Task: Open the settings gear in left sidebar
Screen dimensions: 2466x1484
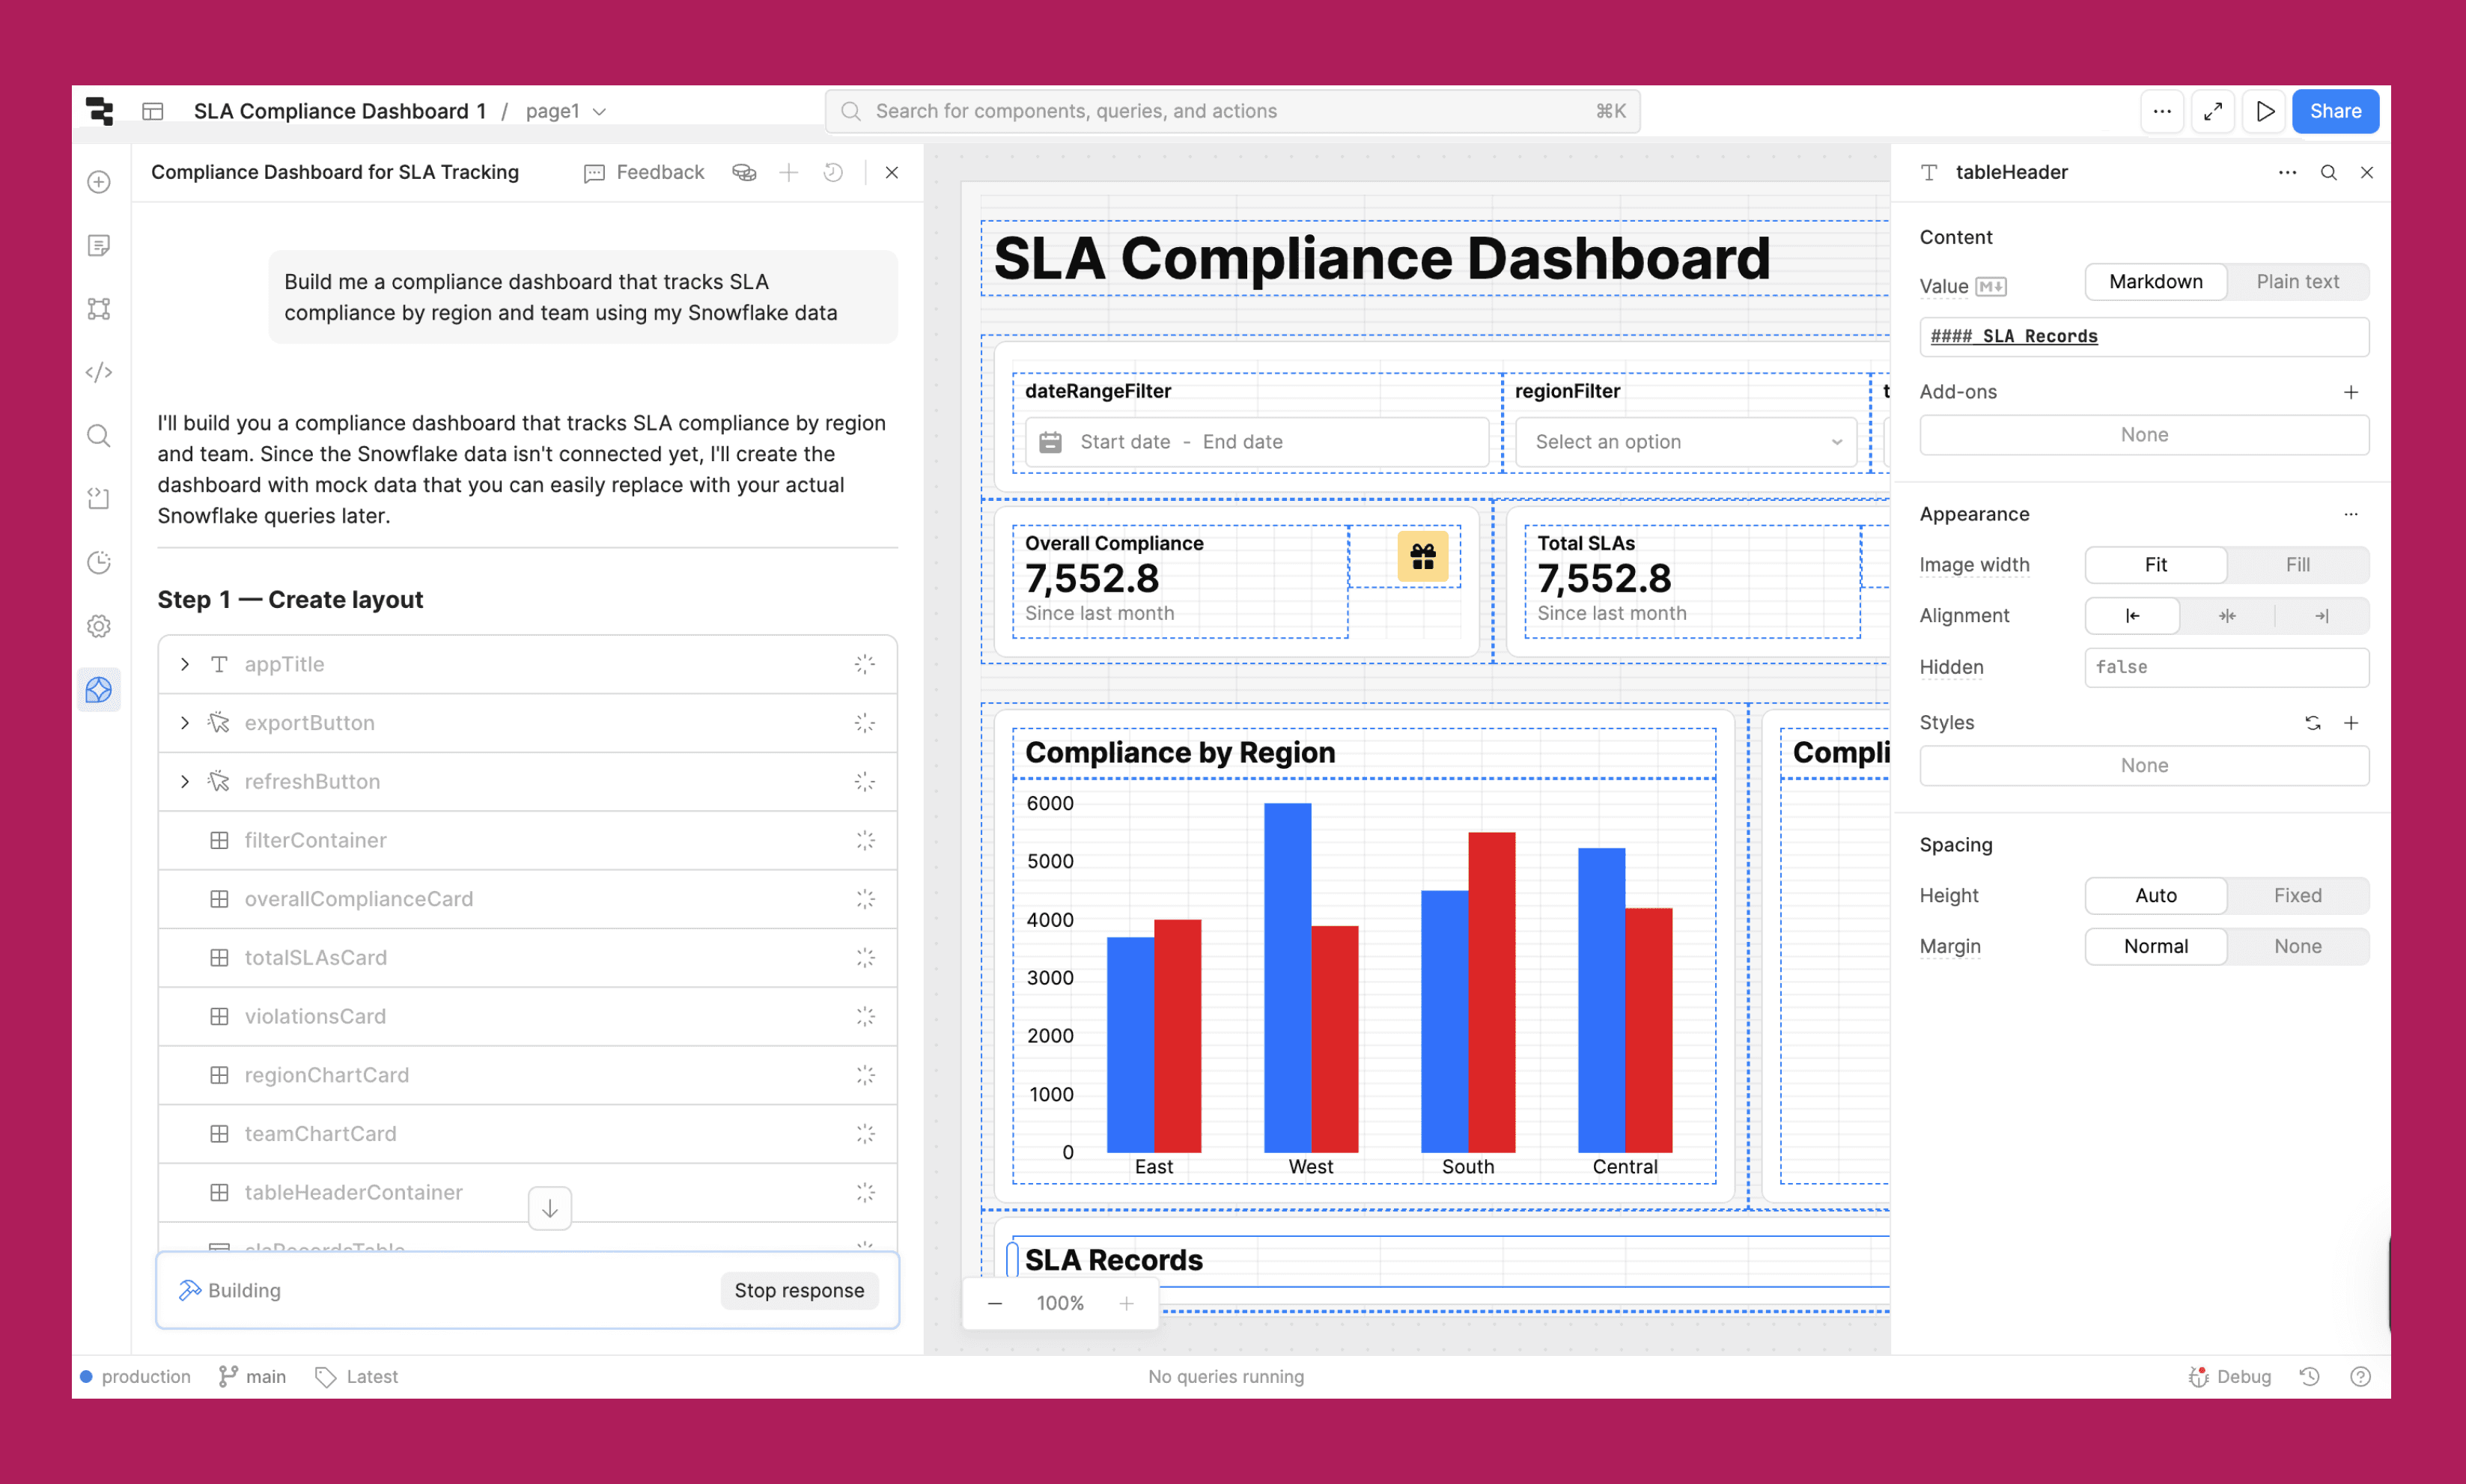Action: pyautogui.click(x=99, y=626)
